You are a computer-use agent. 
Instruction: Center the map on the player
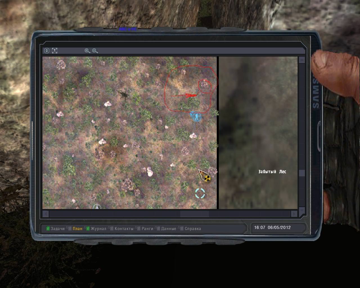coord(55,51)
